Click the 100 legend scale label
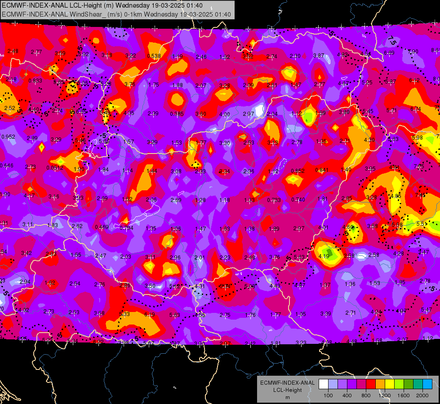 point(328,395)
